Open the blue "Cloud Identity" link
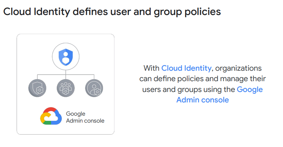Image resolution: width=283 pixels, height=147 pixels. coord(186,68)
